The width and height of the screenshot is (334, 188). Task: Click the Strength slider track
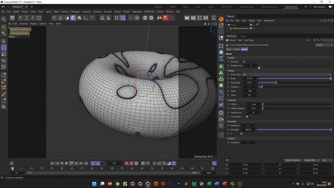pos(294,130)
